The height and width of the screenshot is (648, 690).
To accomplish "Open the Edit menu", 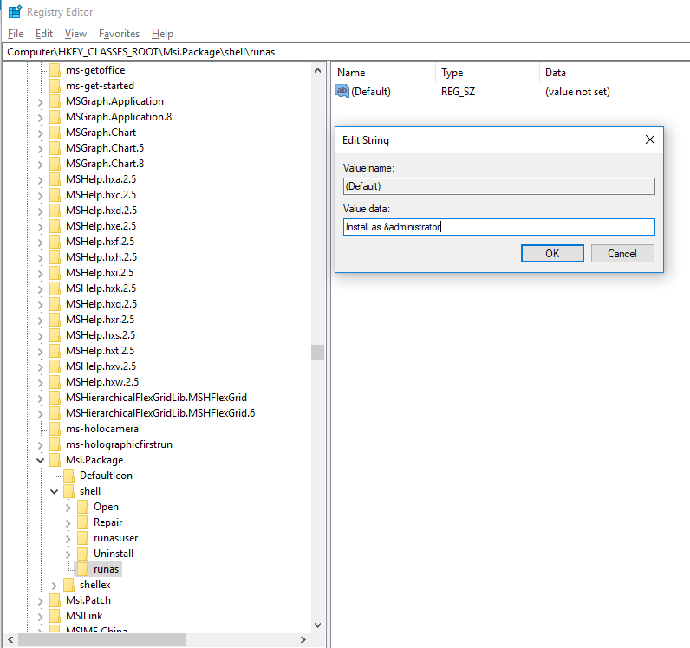I will 44,34.
